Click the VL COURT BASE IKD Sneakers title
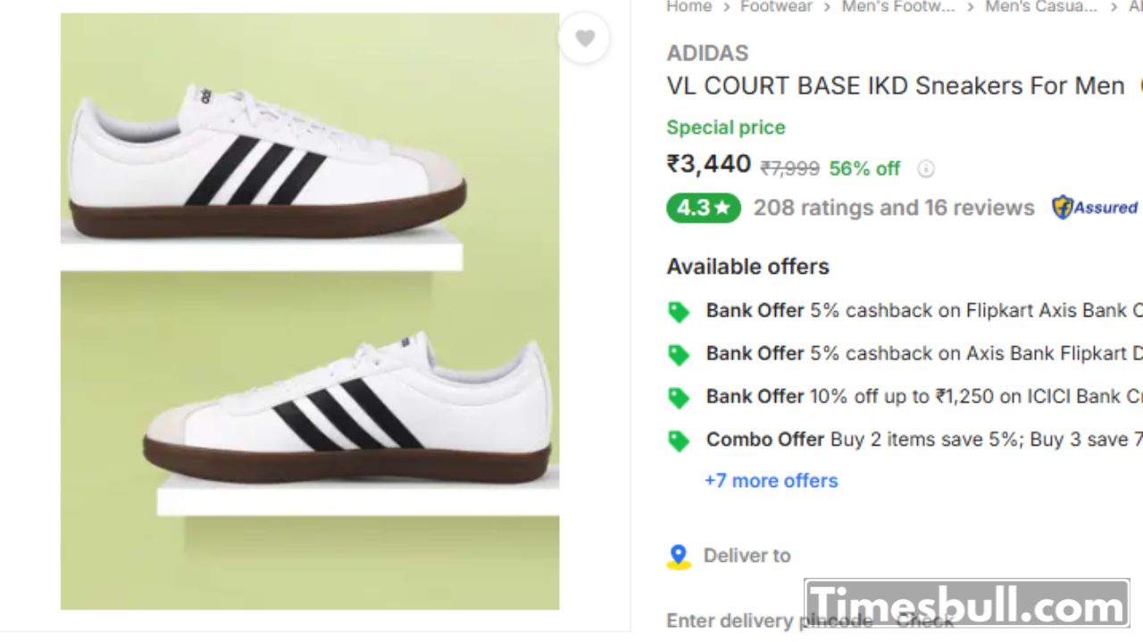The width and height of the screenshot is (1143, 642). [x=895, y=86]
